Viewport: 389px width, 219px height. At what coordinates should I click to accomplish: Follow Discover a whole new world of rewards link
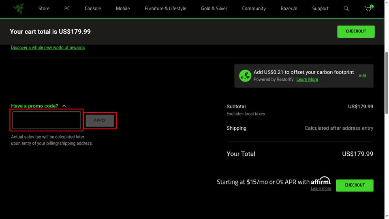48,47
